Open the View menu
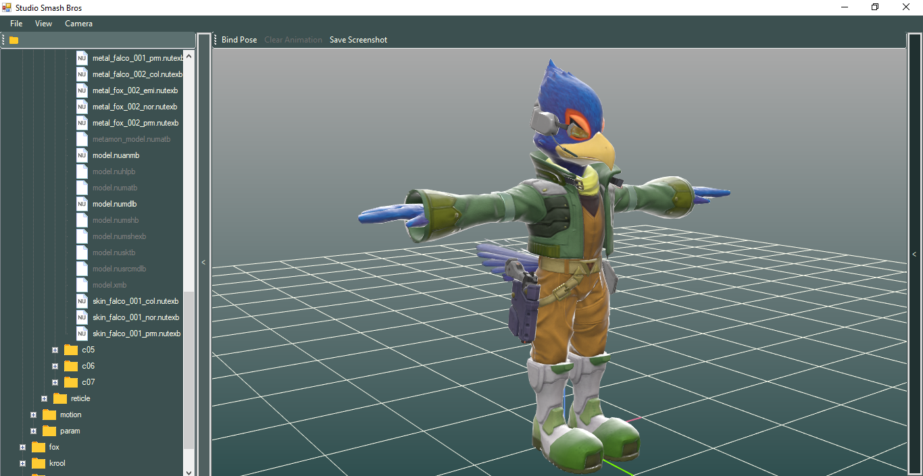923x476 pixels. click(44, 24)
